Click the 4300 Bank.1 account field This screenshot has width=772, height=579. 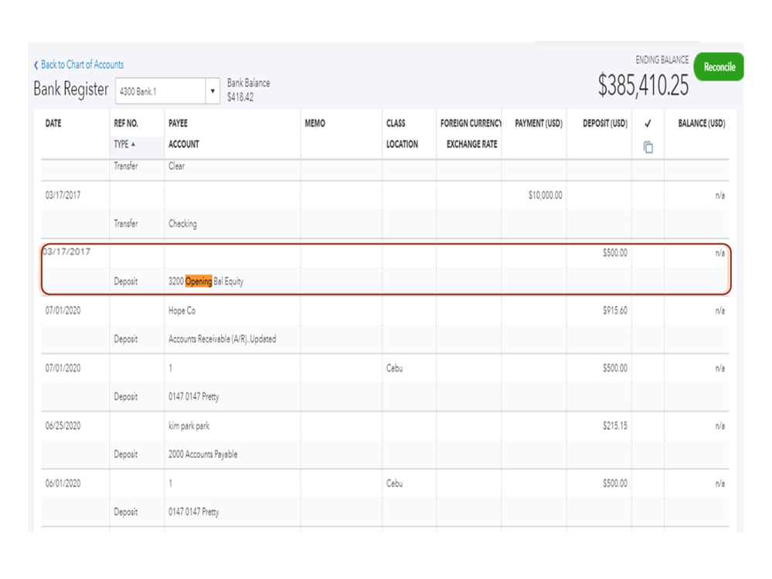click(160, 91)
